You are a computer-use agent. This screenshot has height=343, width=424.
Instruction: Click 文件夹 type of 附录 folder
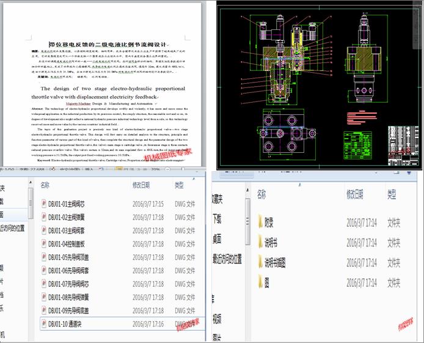point(393,223)
